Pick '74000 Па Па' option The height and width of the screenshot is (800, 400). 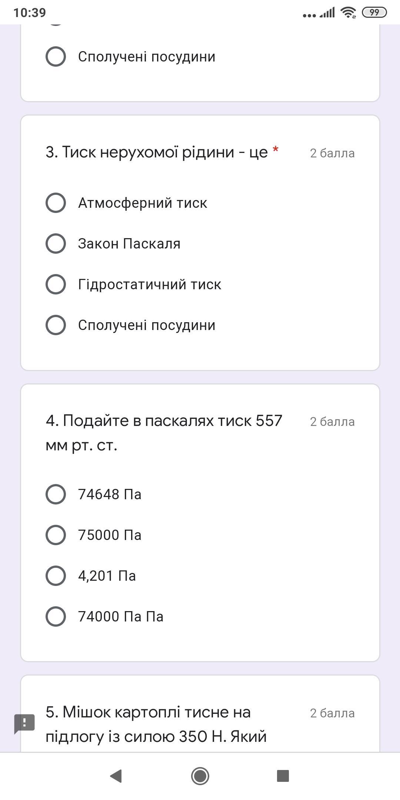[x=56, y=617]
